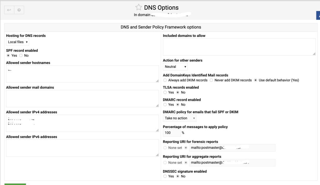Click the Allowed sender IPv6 addresses box
Viewport: 320px width, 185px height.
coord(82,148)
